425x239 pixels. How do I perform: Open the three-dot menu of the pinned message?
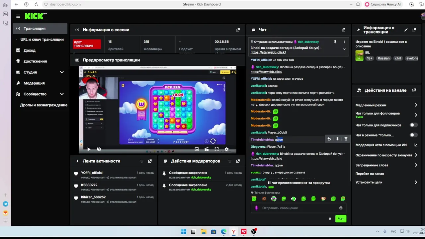[344, 42]
